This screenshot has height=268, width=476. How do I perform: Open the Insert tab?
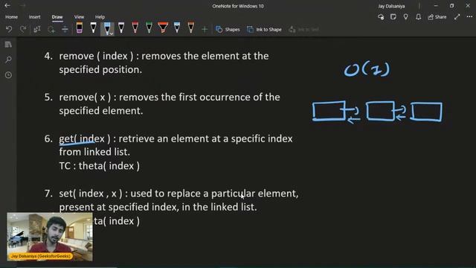[x=35, y=17]
